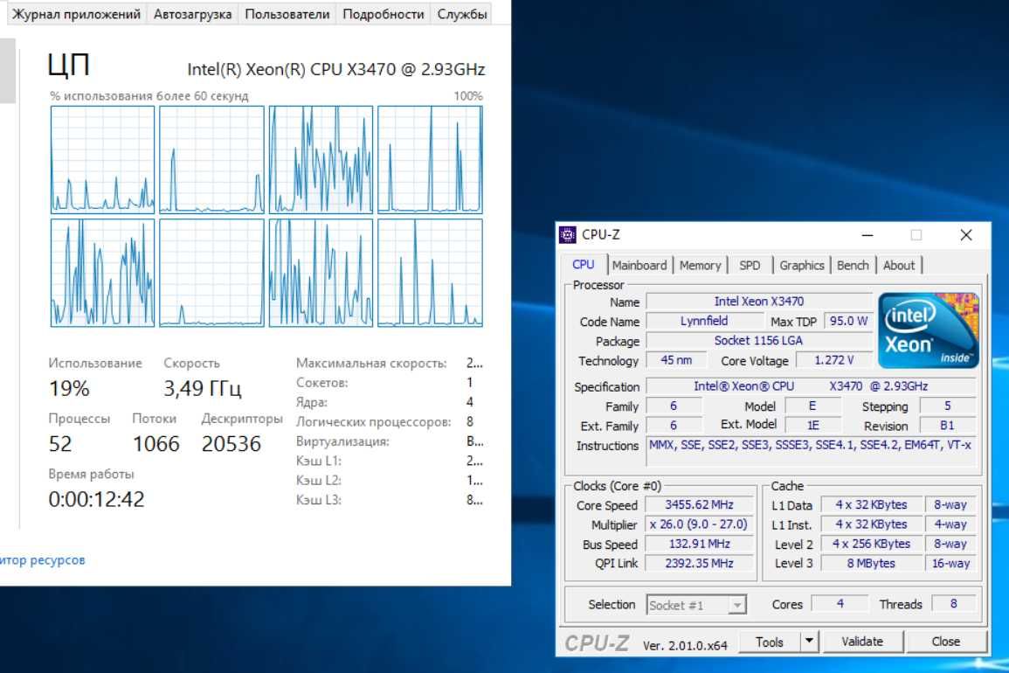The image size is (1009, 673).
Task: Open the Службы tab in Task Manager
Action: 461,14
